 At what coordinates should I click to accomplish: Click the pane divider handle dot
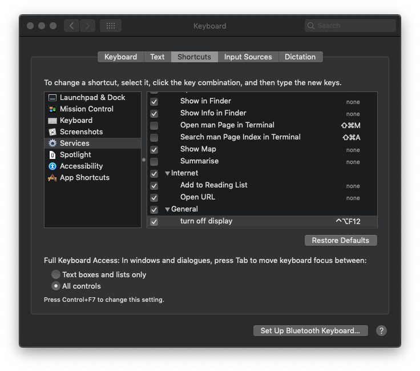coord(144,160)
